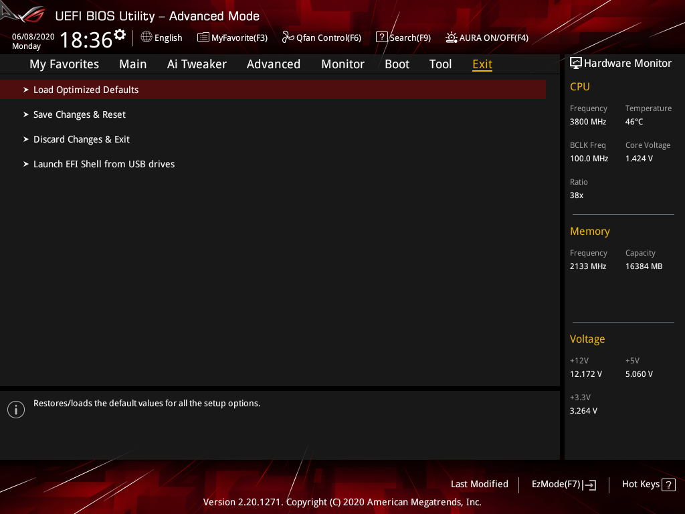685x514 pixels.
Task: Click the Restores/loads default values help text
Action: (x=146, y=404)
